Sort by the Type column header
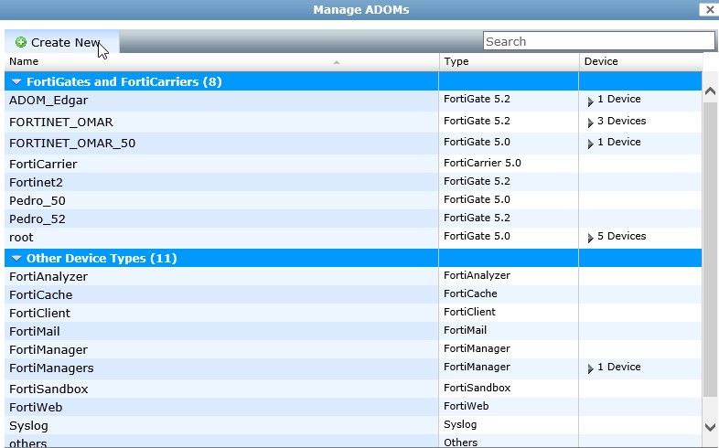This screenshot has width=719, height=448. pos(456,61)
